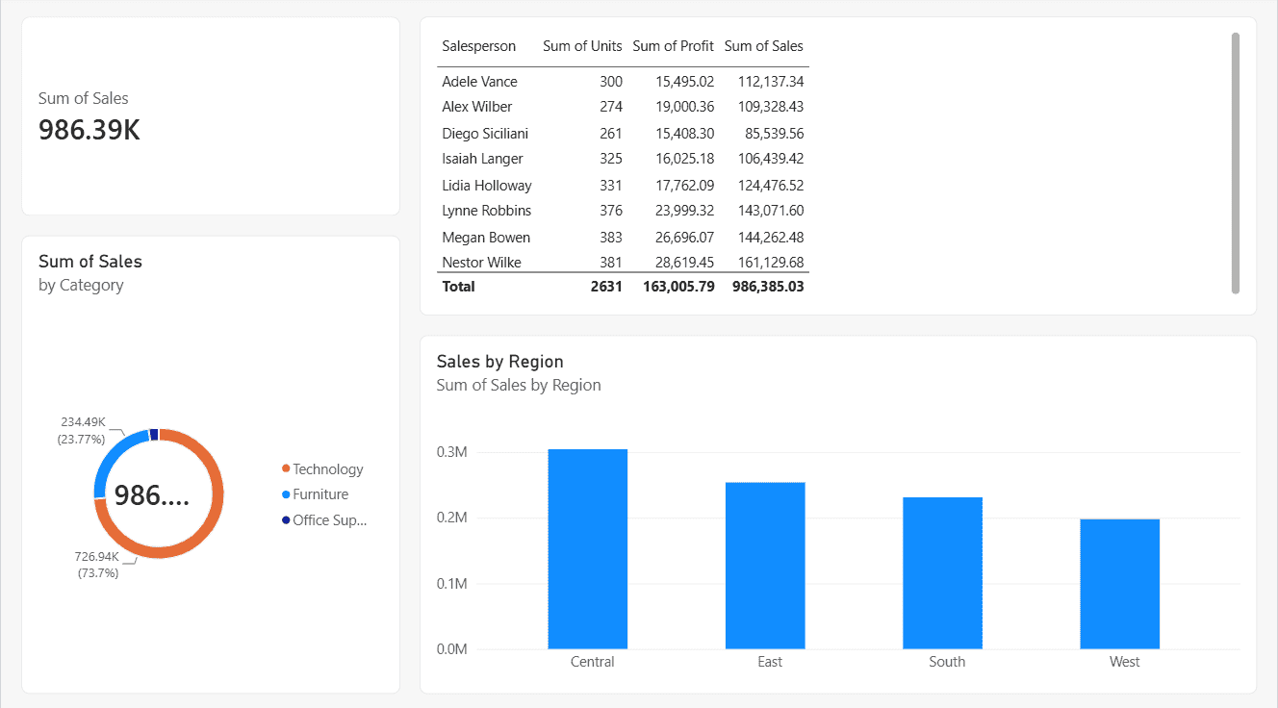Select the Central region bar
Viewport: 1278px width, 708px height.
(x=588, y=548)
